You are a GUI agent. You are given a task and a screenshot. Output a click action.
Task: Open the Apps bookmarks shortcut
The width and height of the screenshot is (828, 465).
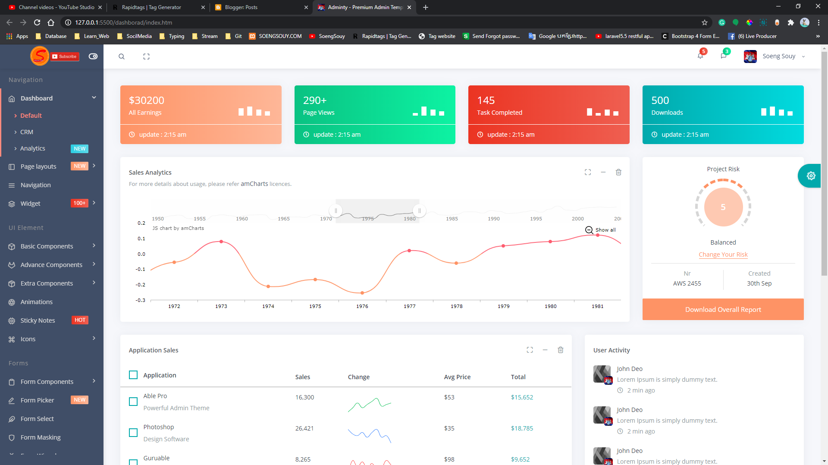pyautogui.click(x=18, y=36)
